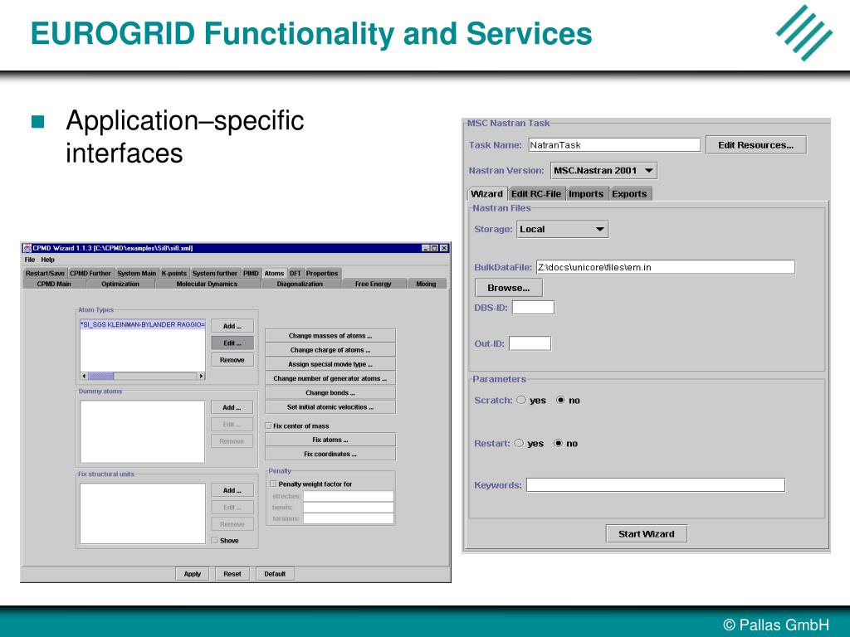Click the Fix coordinates button
The height and width of the screenshot is (637, 850).
(x=330, y=454)
